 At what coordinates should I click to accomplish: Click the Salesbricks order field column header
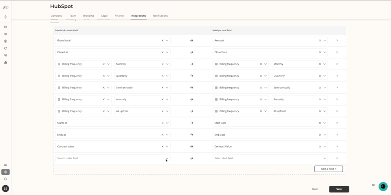coord(66,30)
